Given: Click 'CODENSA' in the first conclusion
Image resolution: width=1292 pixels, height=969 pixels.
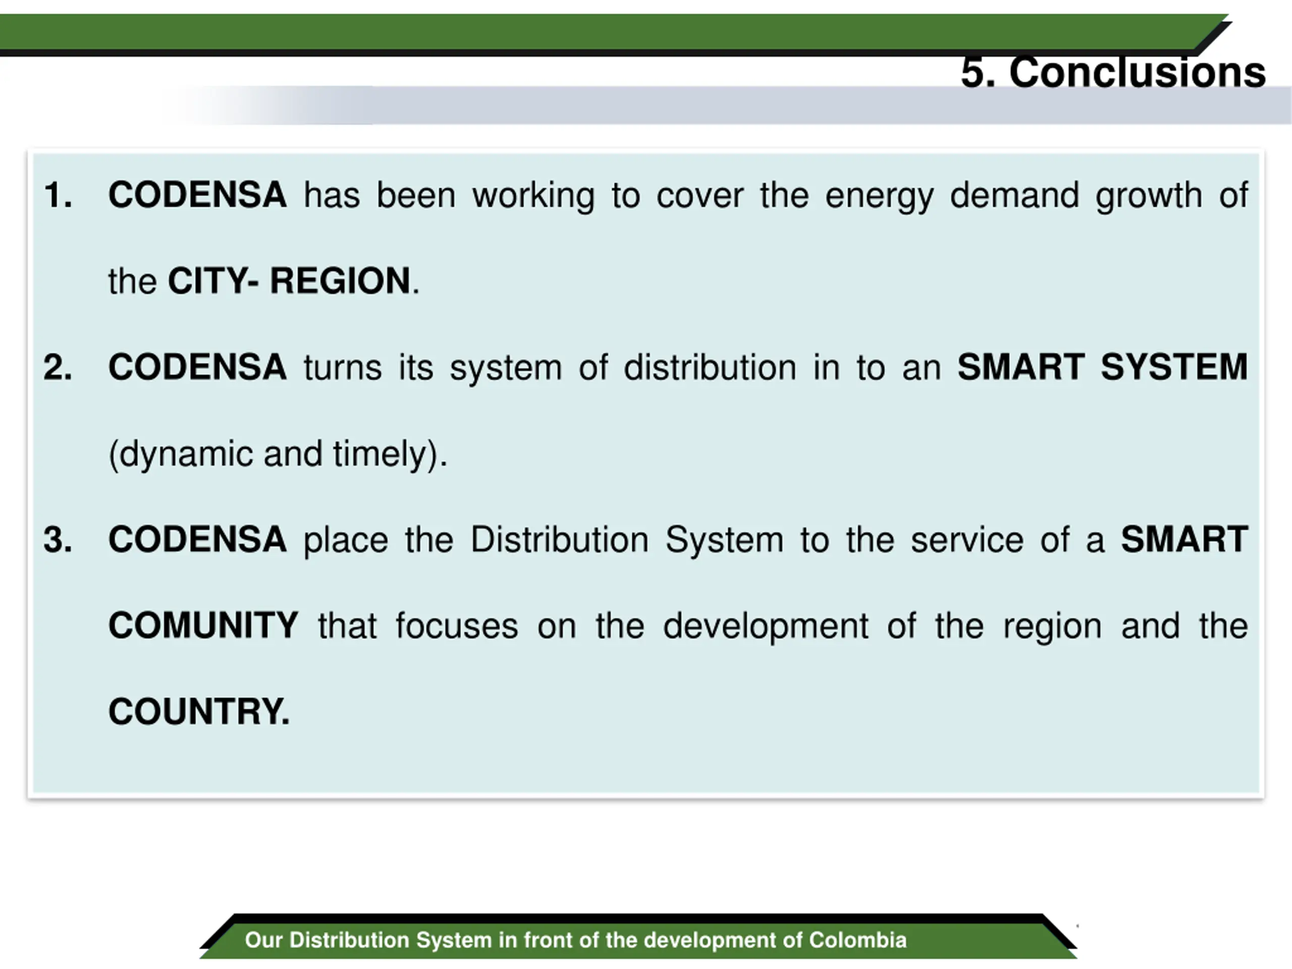Looking at the screenshot, I should click(x=197, y=195).
